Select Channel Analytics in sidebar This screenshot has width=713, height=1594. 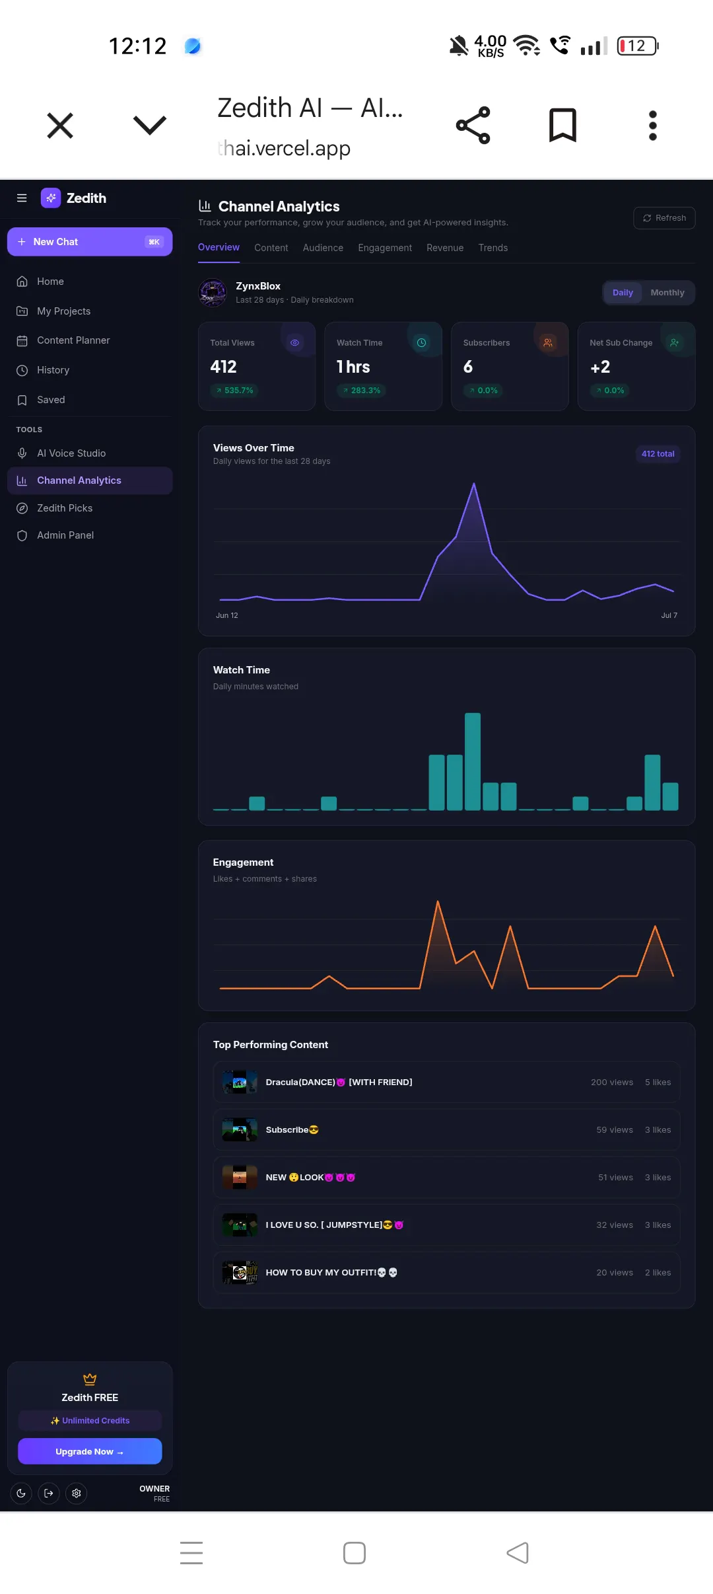click(90, 480)
